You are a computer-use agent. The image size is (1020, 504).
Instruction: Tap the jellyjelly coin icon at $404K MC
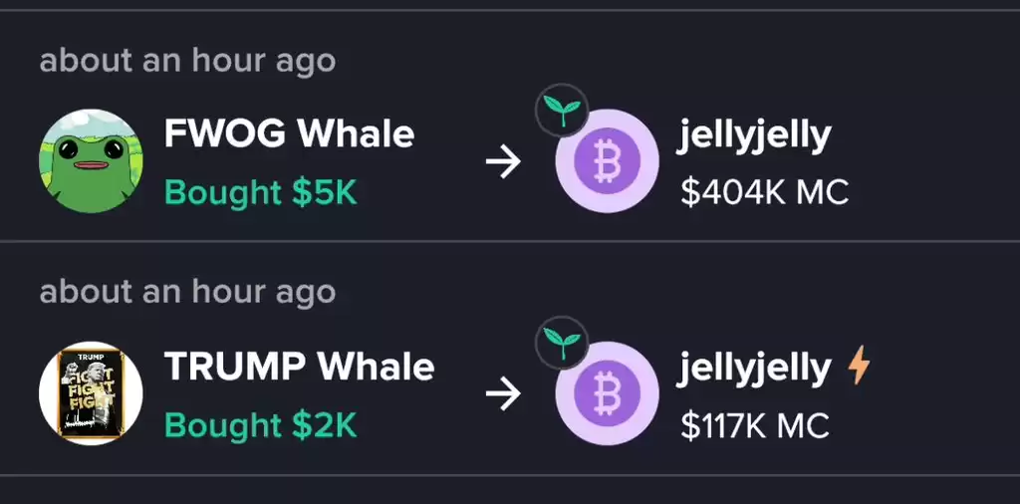pos(607,160)
